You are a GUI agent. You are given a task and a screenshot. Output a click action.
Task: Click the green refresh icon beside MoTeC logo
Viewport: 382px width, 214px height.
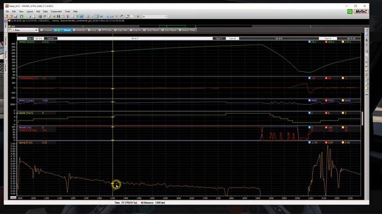350,11
